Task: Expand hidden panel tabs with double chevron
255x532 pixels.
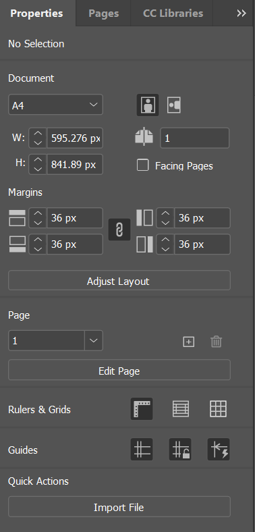Action: pos(242,14)
